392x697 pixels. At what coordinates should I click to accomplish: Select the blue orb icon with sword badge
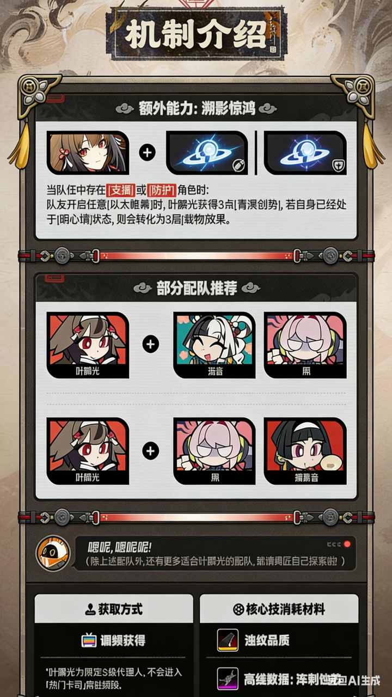click(x=206, y=153)
